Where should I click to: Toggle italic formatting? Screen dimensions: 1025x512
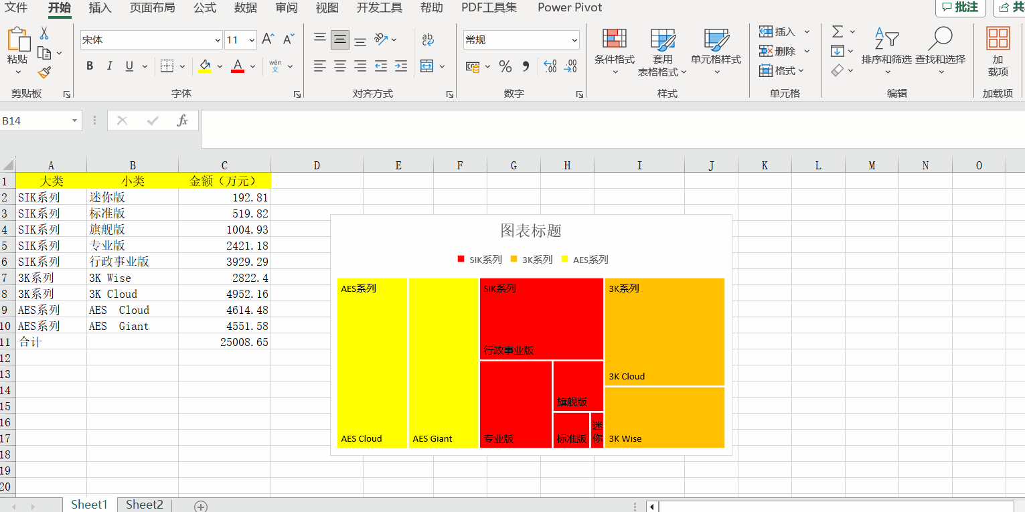point(108,66)
